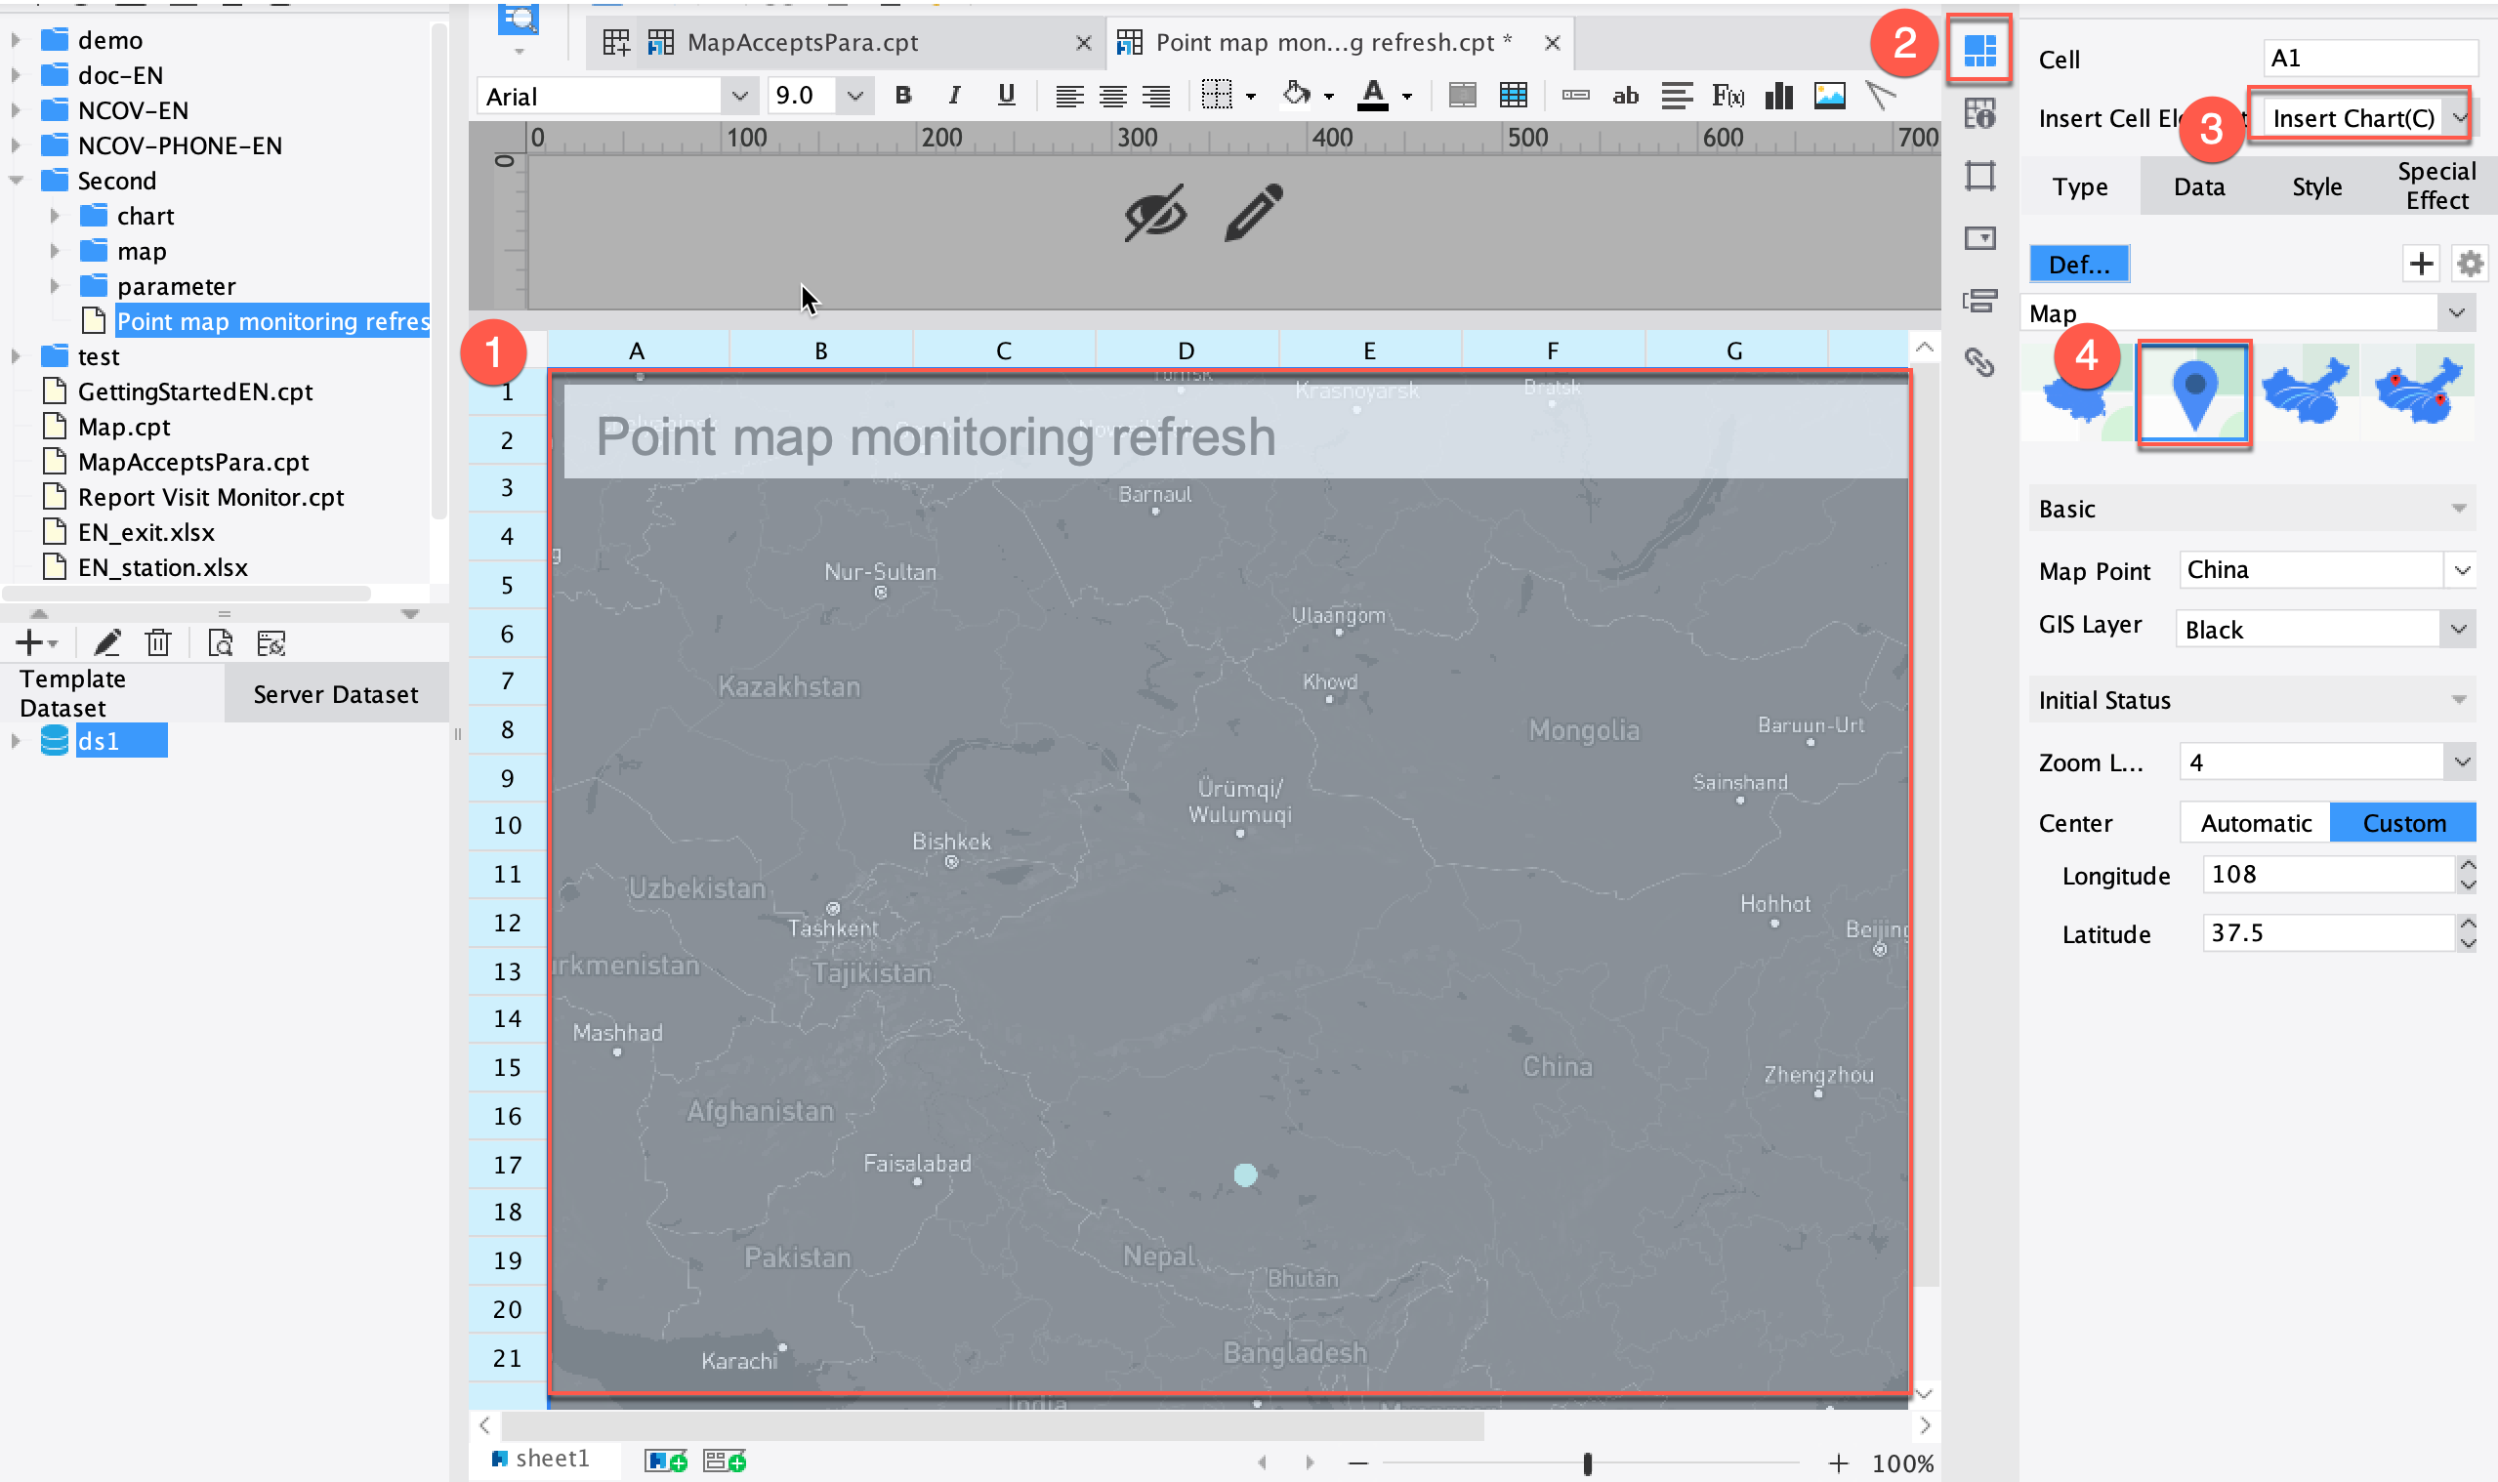Add new dataset with plus icon
Image resolution: width=2498 pixels, height=1482 pixels.
click(x=30, y=643)
